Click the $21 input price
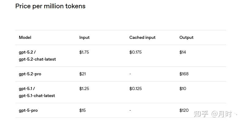Viewport: 245px width, 124px height. (x=82, y=74)
